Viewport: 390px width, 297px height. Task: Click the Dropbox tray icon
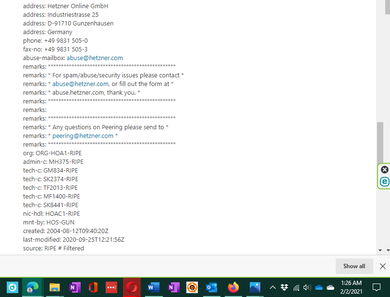tap(284, 287)
